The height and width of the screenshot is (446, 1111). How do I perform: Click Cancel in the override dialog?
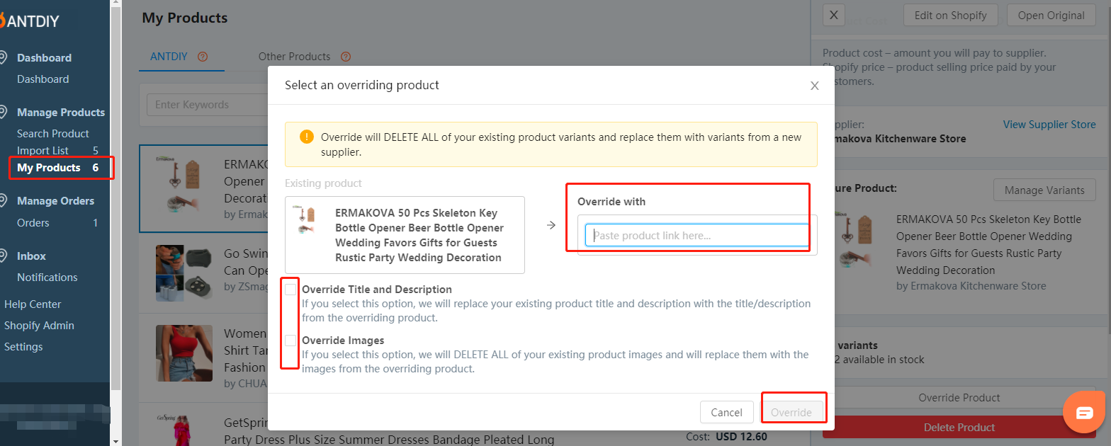726,412
